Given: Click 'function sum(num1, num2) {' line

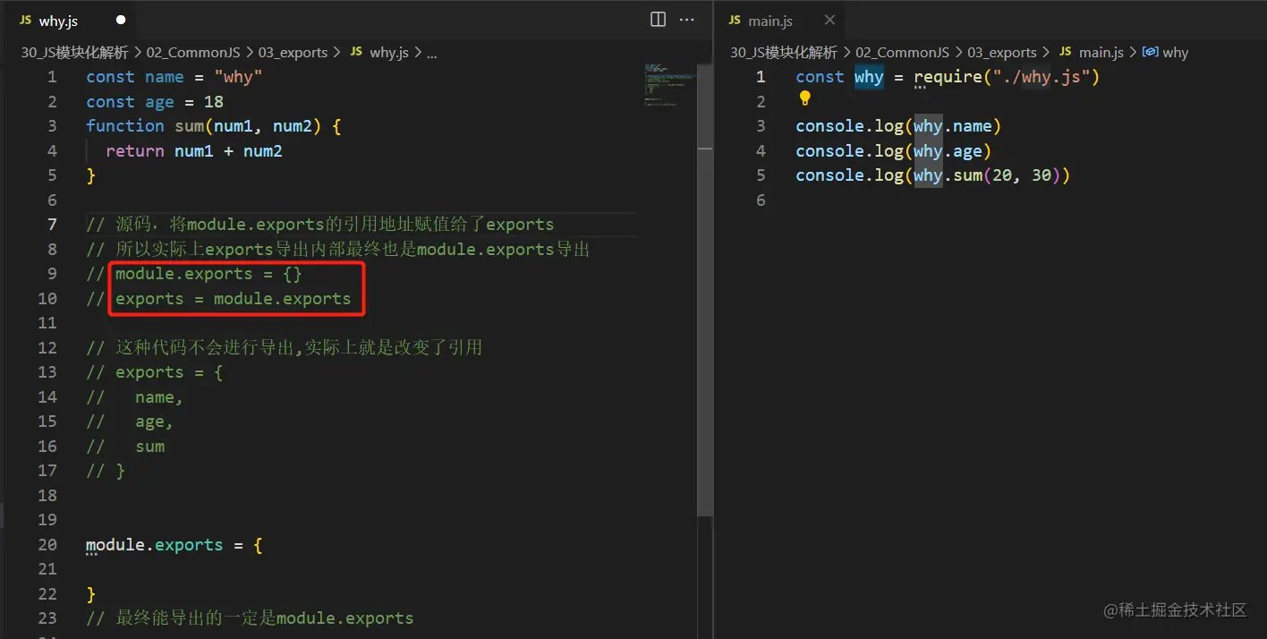Looking at the screenshot, I should coord(214,126).
